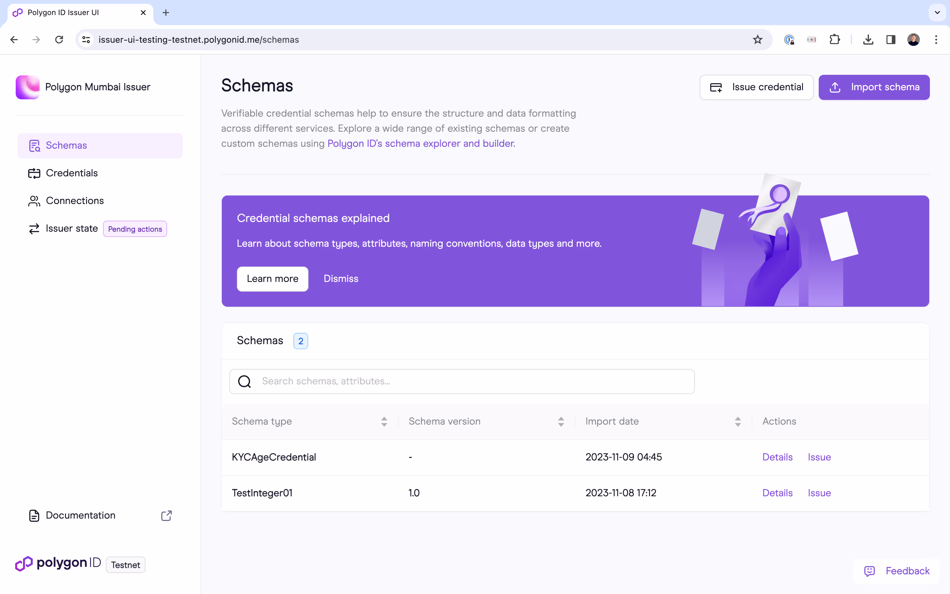This screenshot has width=950, height=594.
Task: Open the Credentials sidebar section
Action: pos(71,173)
